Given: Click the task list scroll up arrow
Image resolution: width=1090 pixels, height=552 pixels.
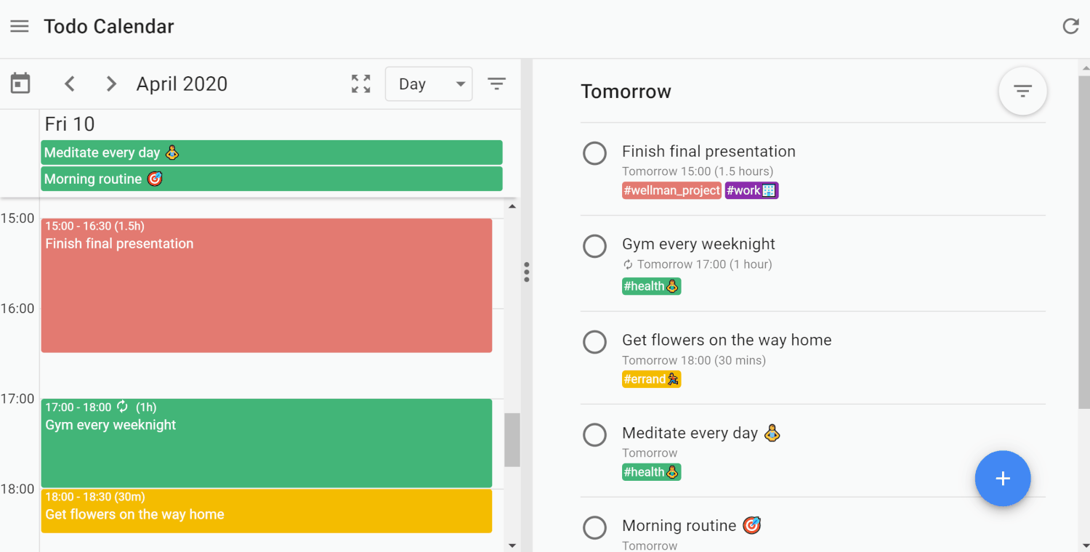Looking at the screenshot, I should [1083, 69].
